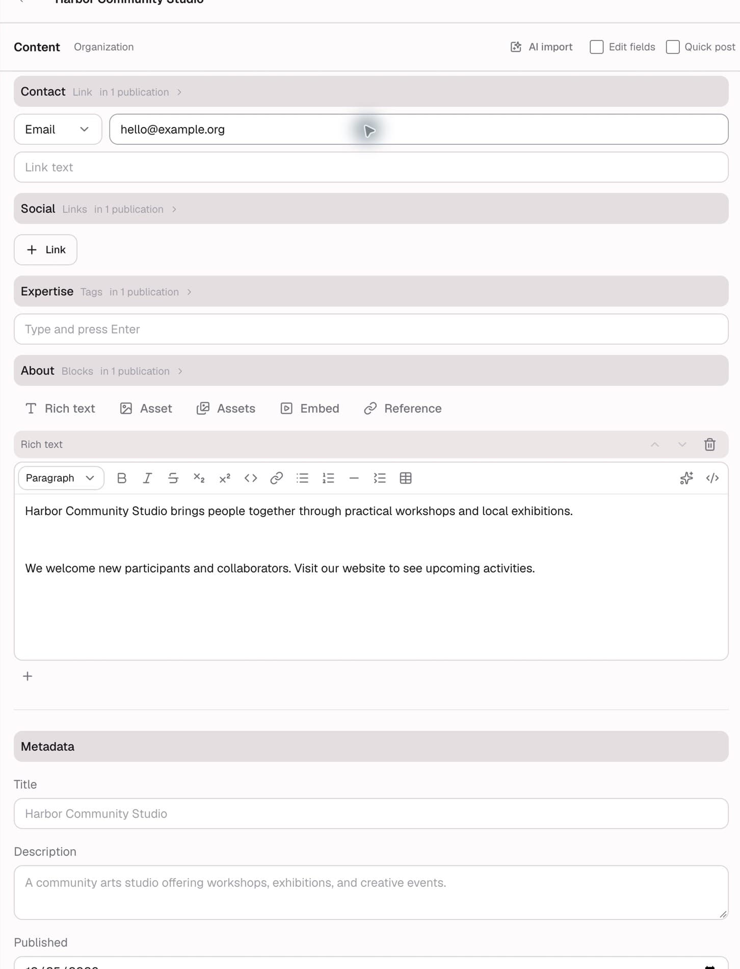Click the metadata Title input field
The image size is (740, 969).
coord(371,813)
